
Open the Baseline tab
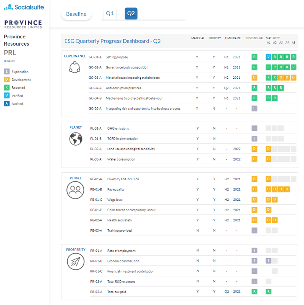(76, 14)
